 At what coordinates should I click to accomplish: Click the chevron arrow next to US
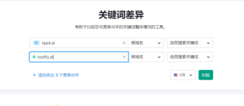191,75
